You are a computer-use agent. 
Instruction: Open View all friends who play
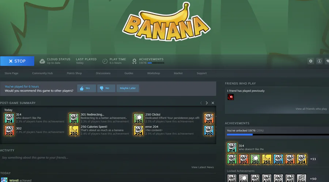pyautogui.click(x=311, y=109)
